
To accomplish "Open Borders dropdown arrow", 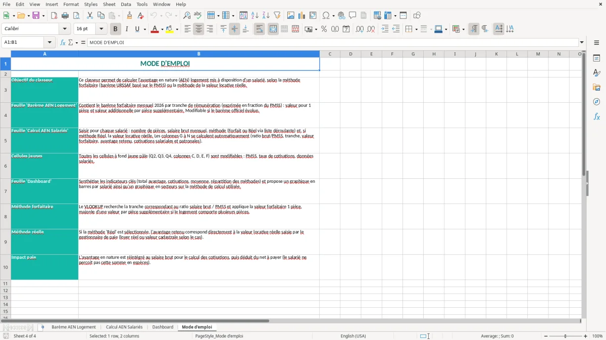I will click(416, 29).
